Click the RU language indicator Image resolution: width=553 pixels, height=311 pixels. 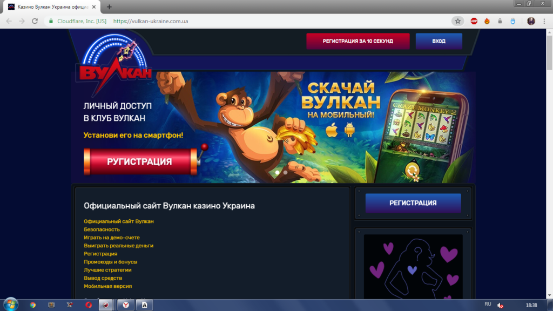(488, 304)
